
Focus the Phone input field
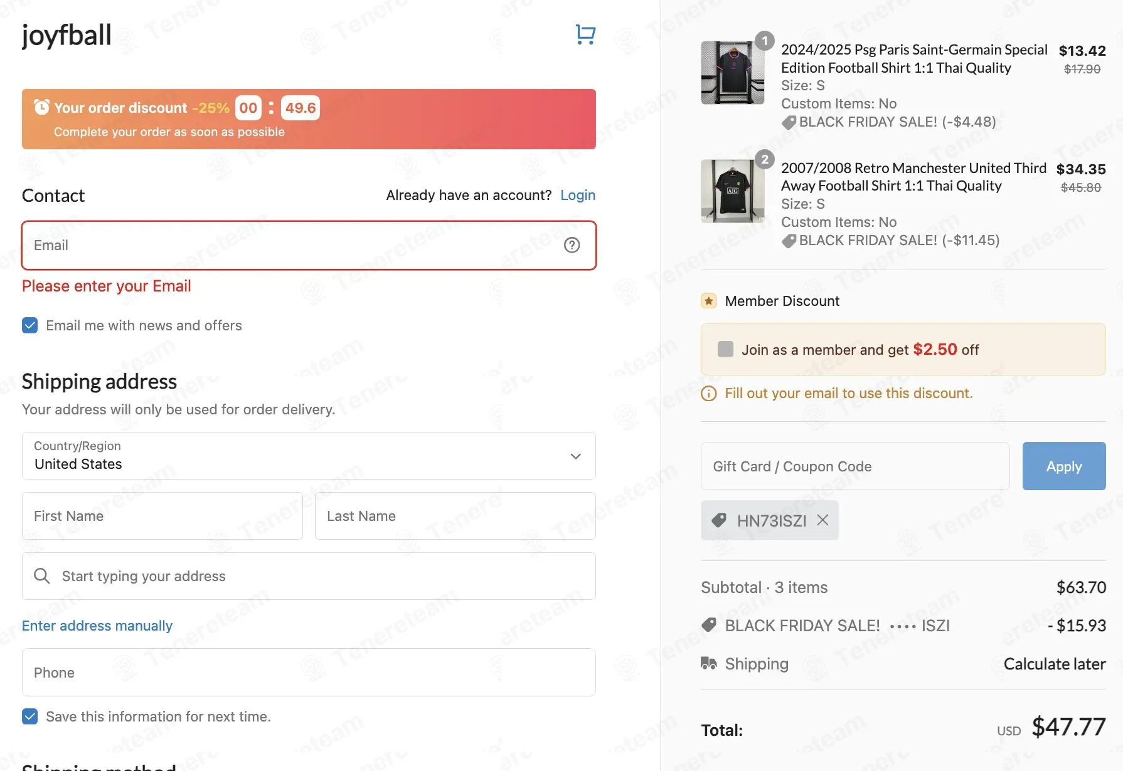pos(309,672)
